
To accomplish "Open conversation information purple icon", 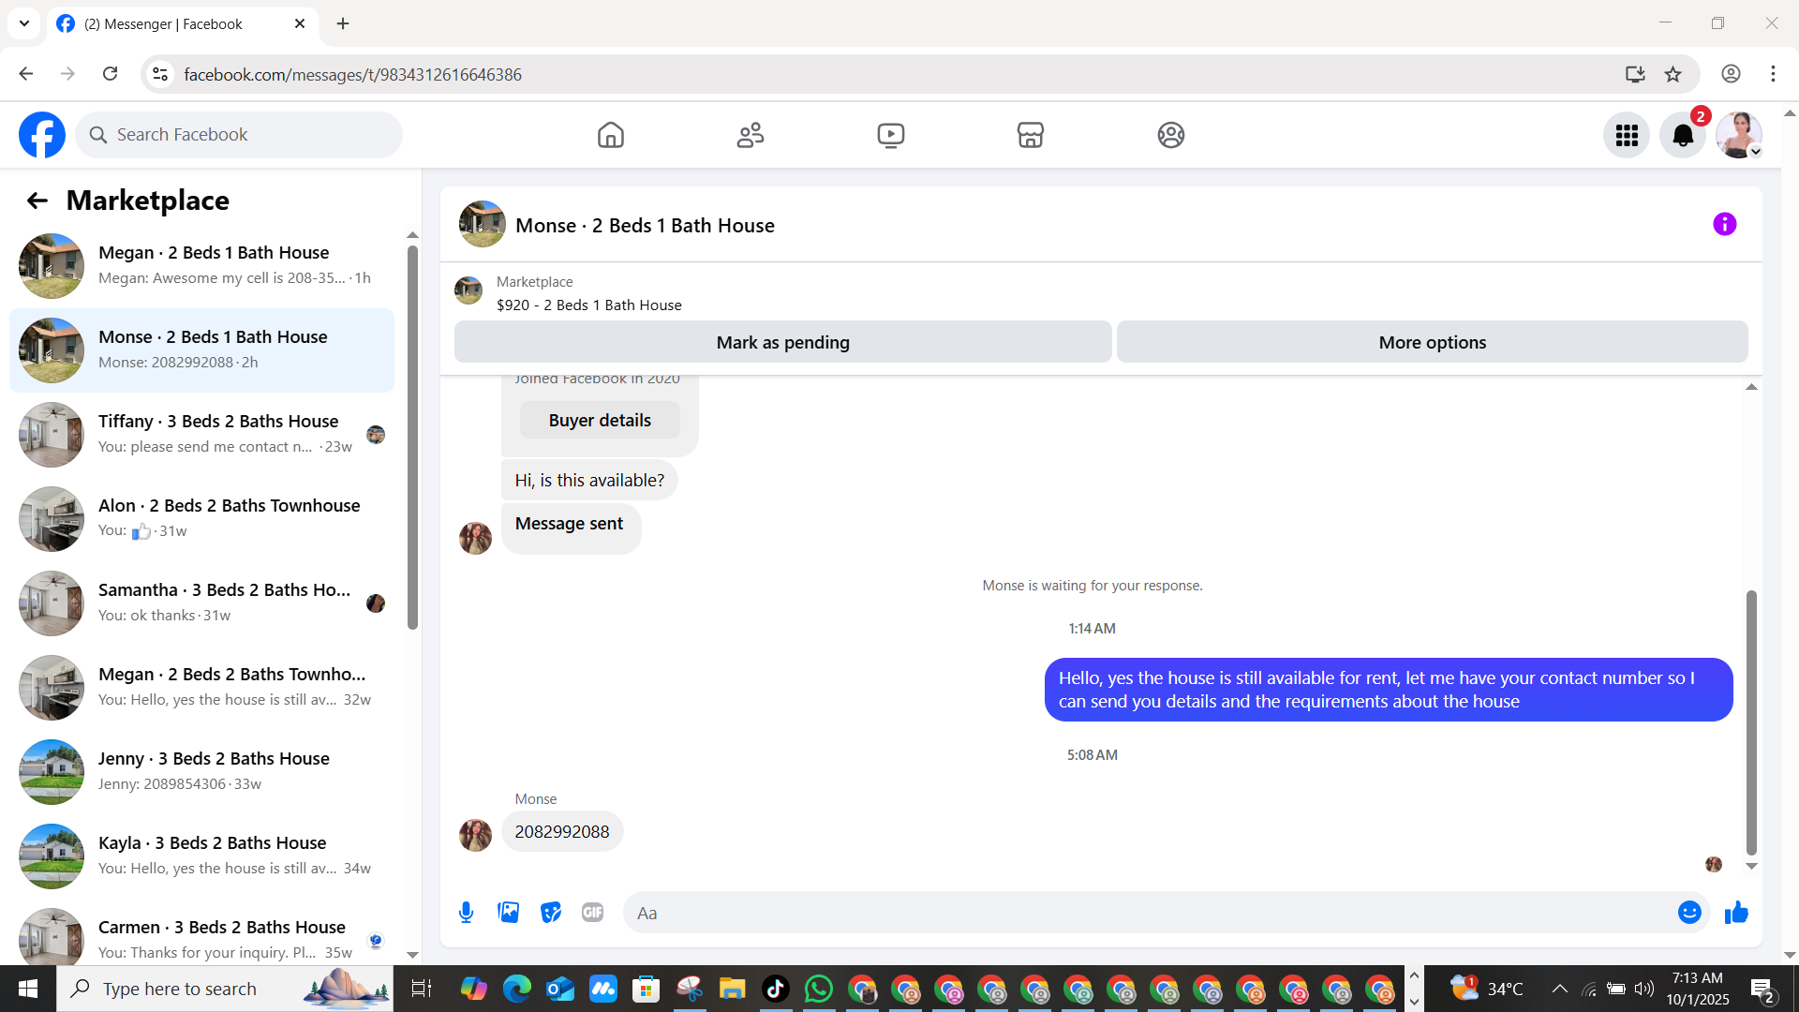I will [1725, 224].
